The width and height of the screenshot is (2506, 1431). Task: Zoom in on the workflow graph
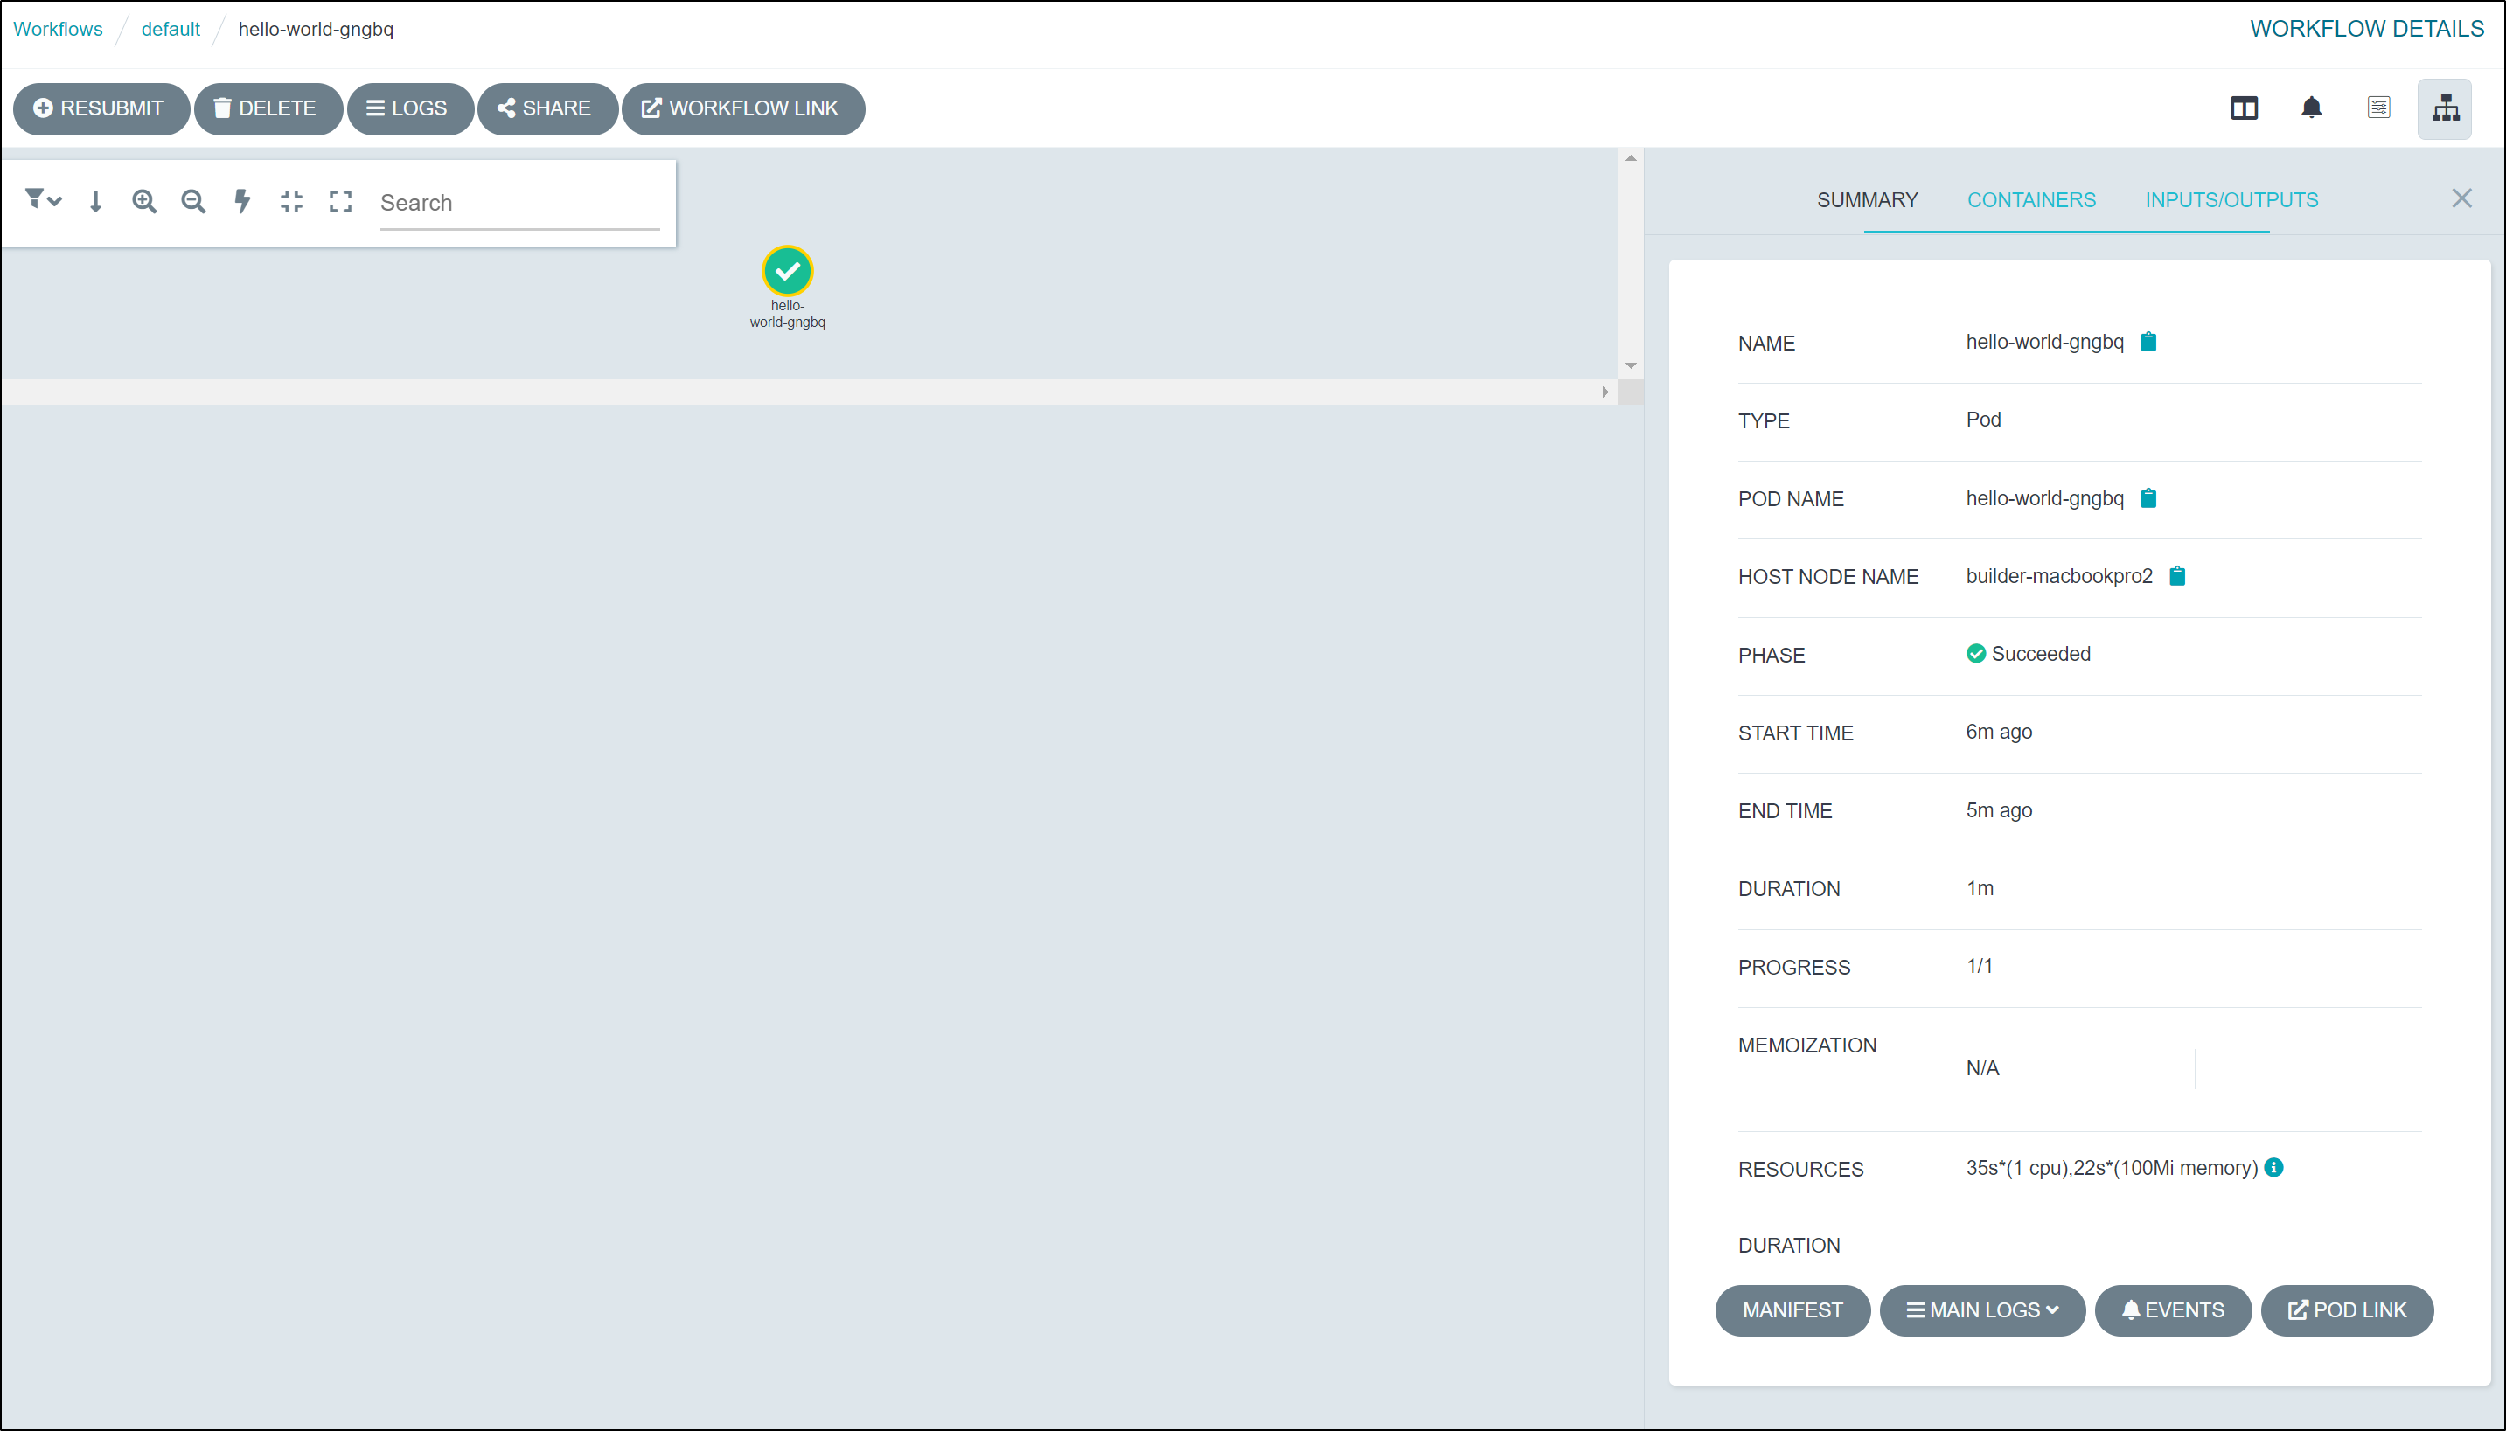coord(144,201)
